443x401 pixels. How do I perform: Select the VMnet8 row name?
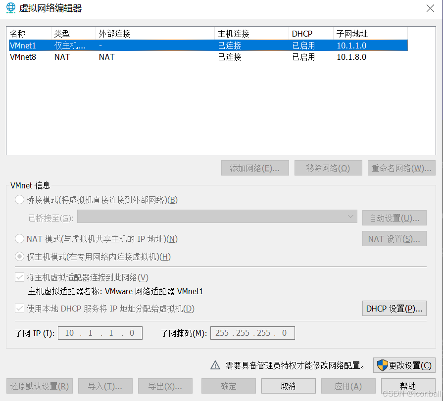23,57
